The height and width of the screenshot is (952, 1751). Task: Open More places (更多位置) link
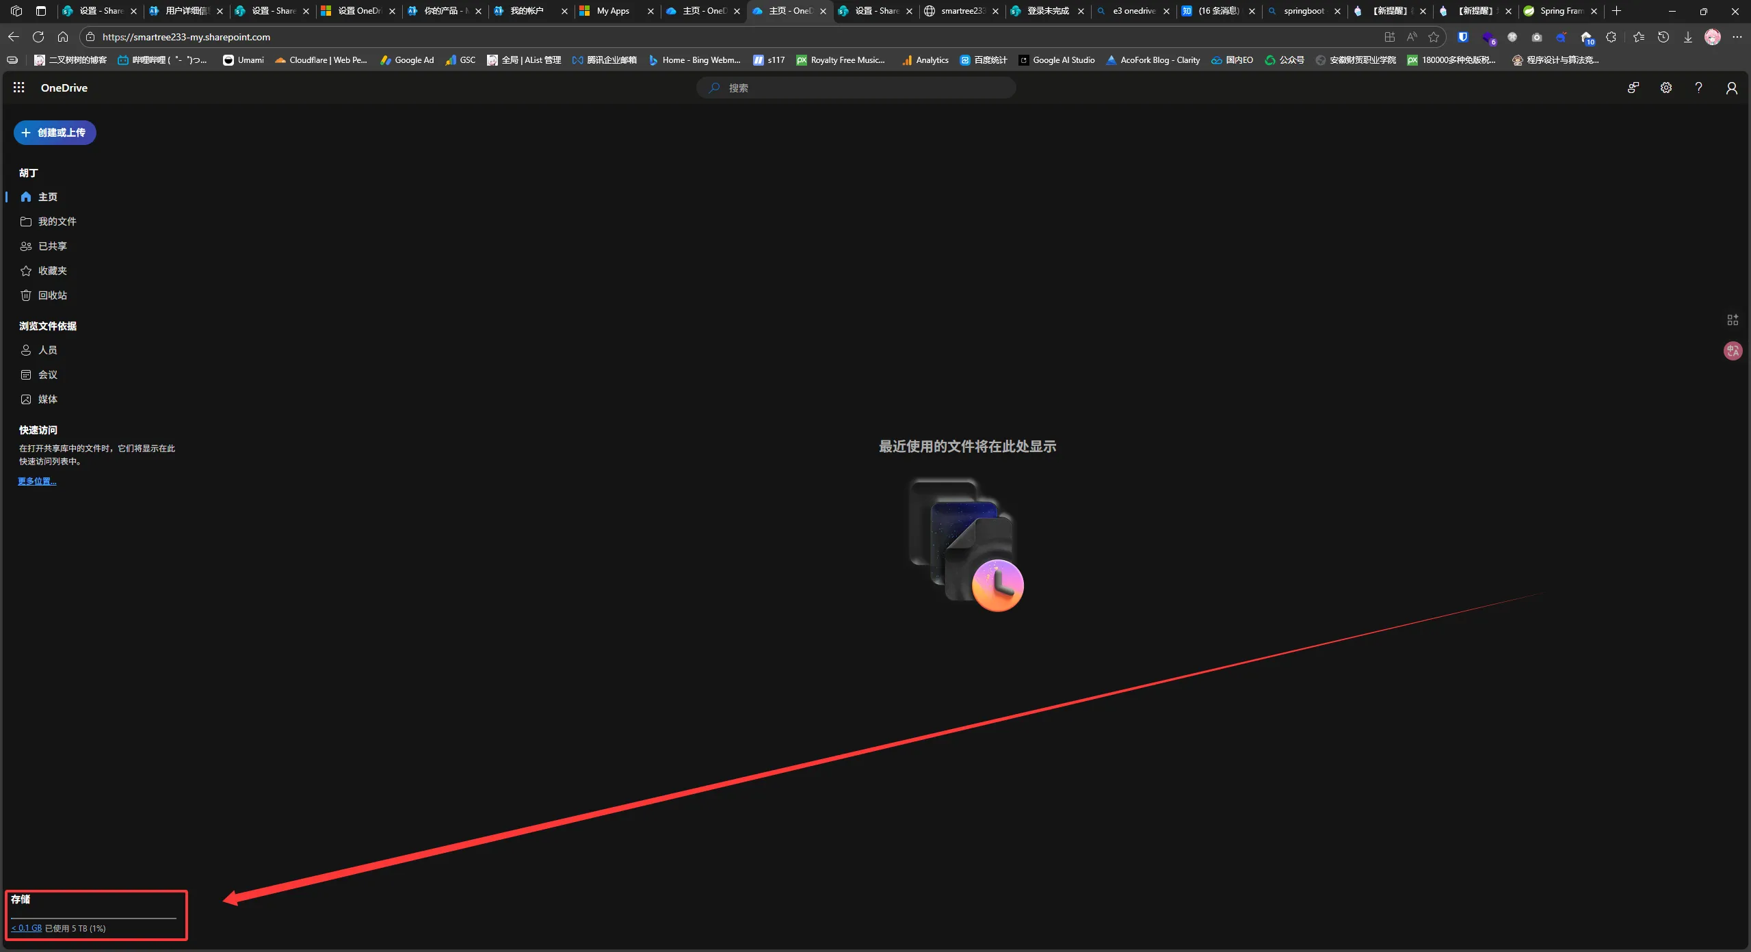pyautogui.click(x=37, y=481)
